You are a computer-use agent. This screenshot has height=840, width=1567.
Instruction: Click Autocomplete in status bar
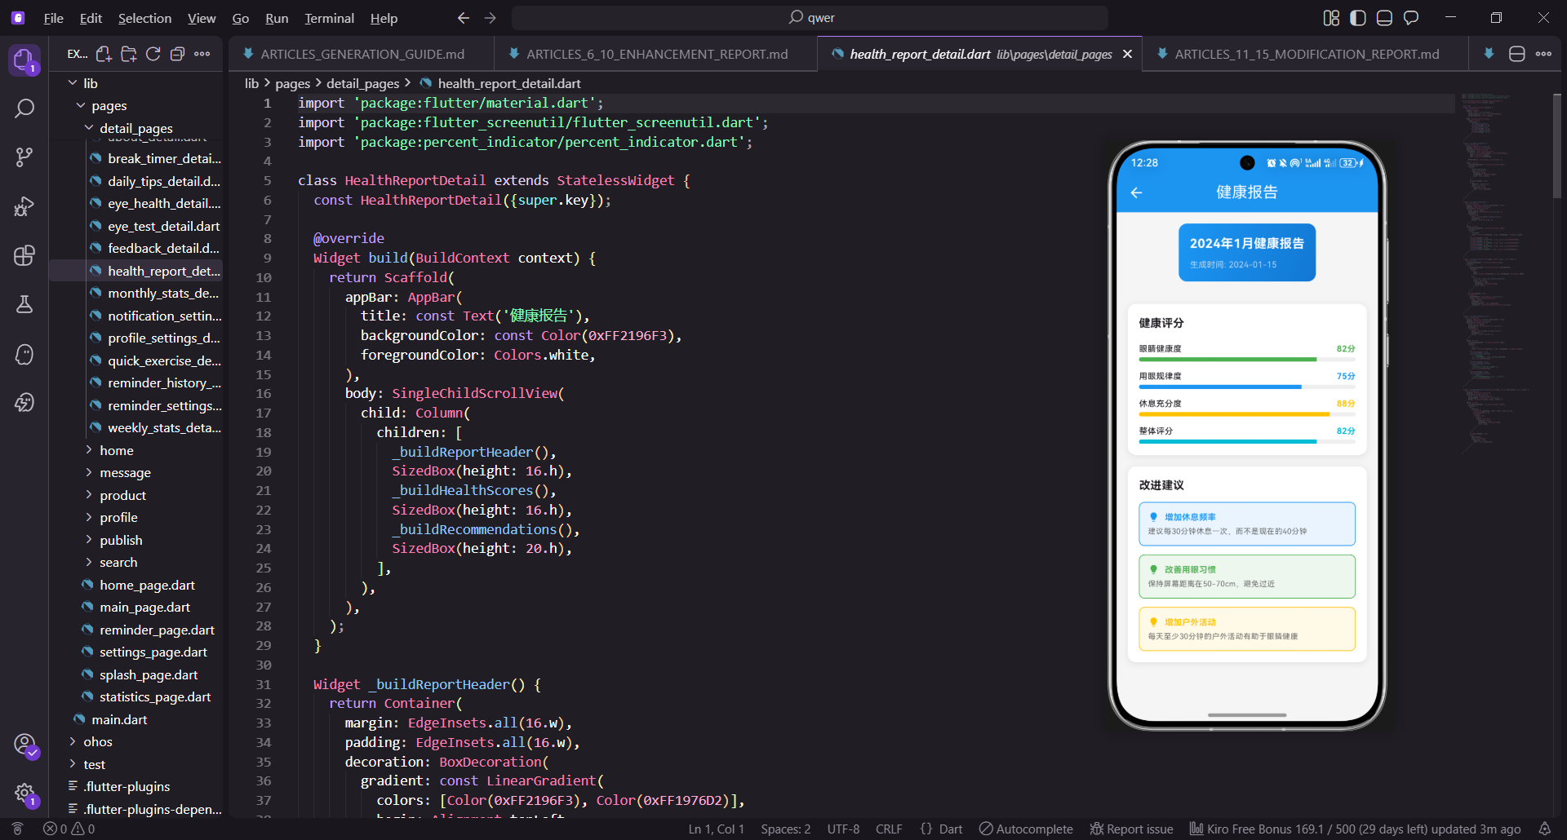[1026, 829]
